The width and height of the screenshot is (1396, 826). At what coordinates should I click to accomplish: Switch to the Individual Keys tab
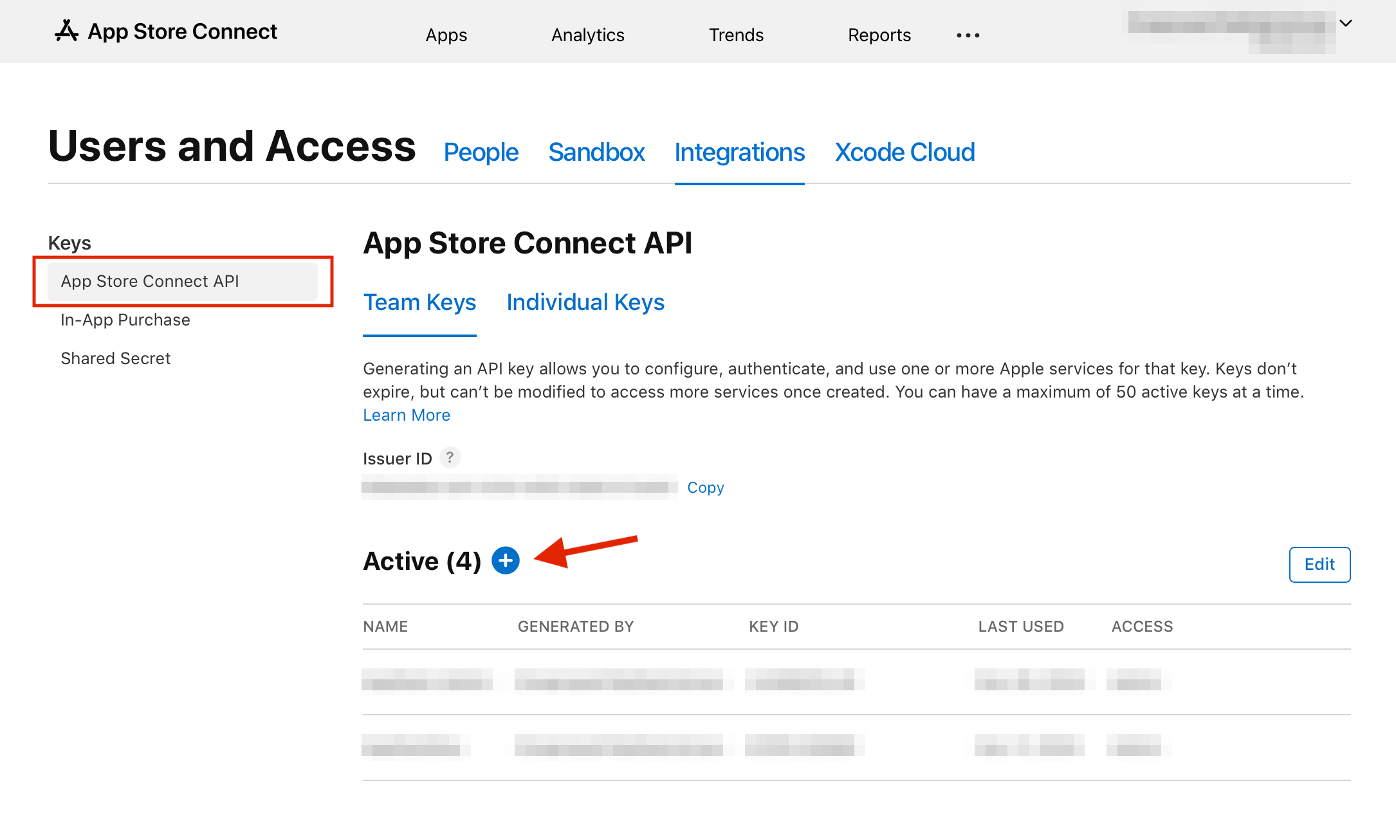(585, 302)
